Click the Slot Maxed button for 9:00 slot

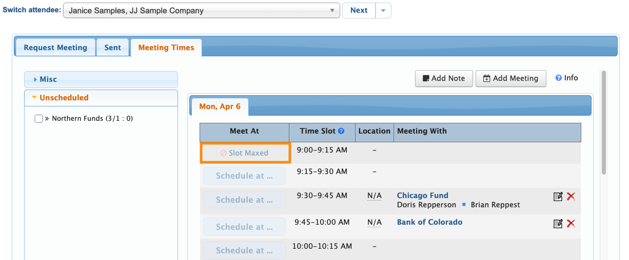(x=245, y=153)
